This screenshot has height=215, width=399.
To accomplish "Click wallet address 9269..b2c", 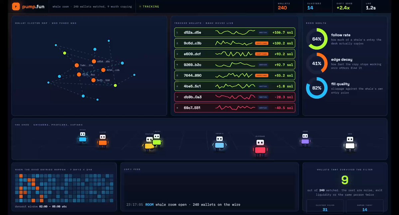I will coord(193,65).
